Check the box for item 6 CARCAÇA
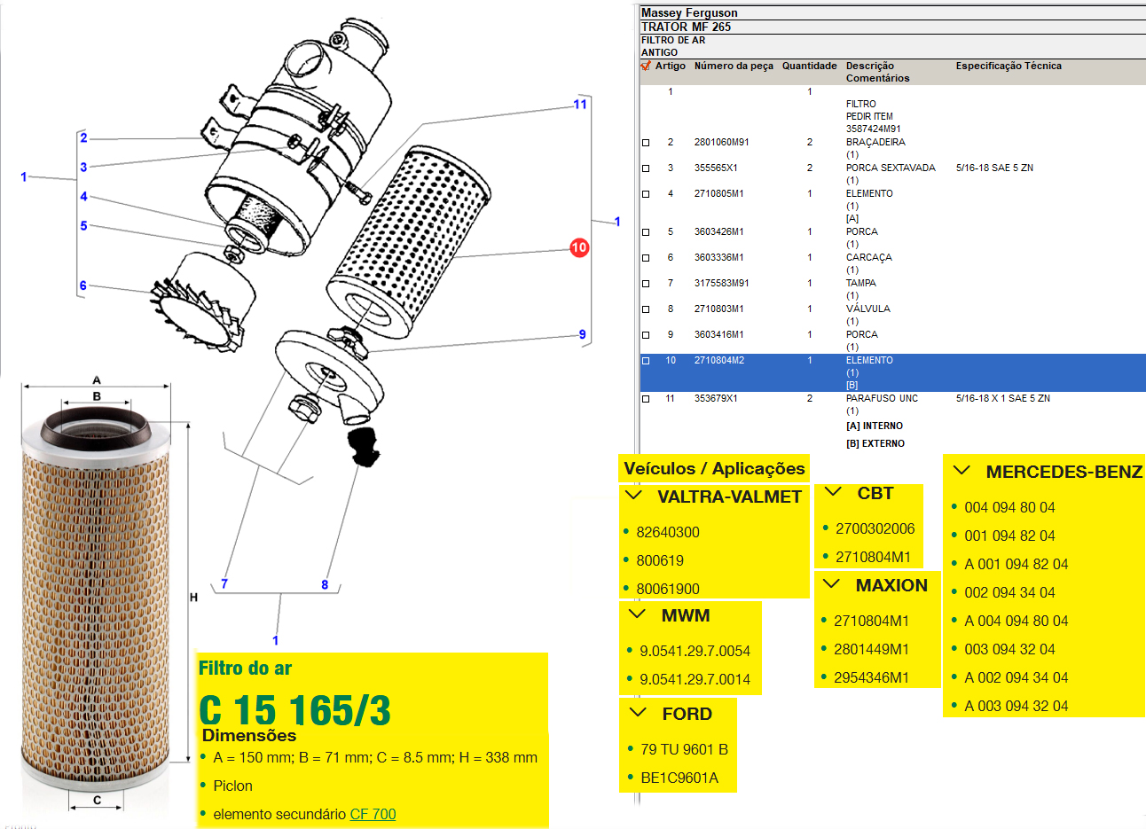 coord(646,258)
